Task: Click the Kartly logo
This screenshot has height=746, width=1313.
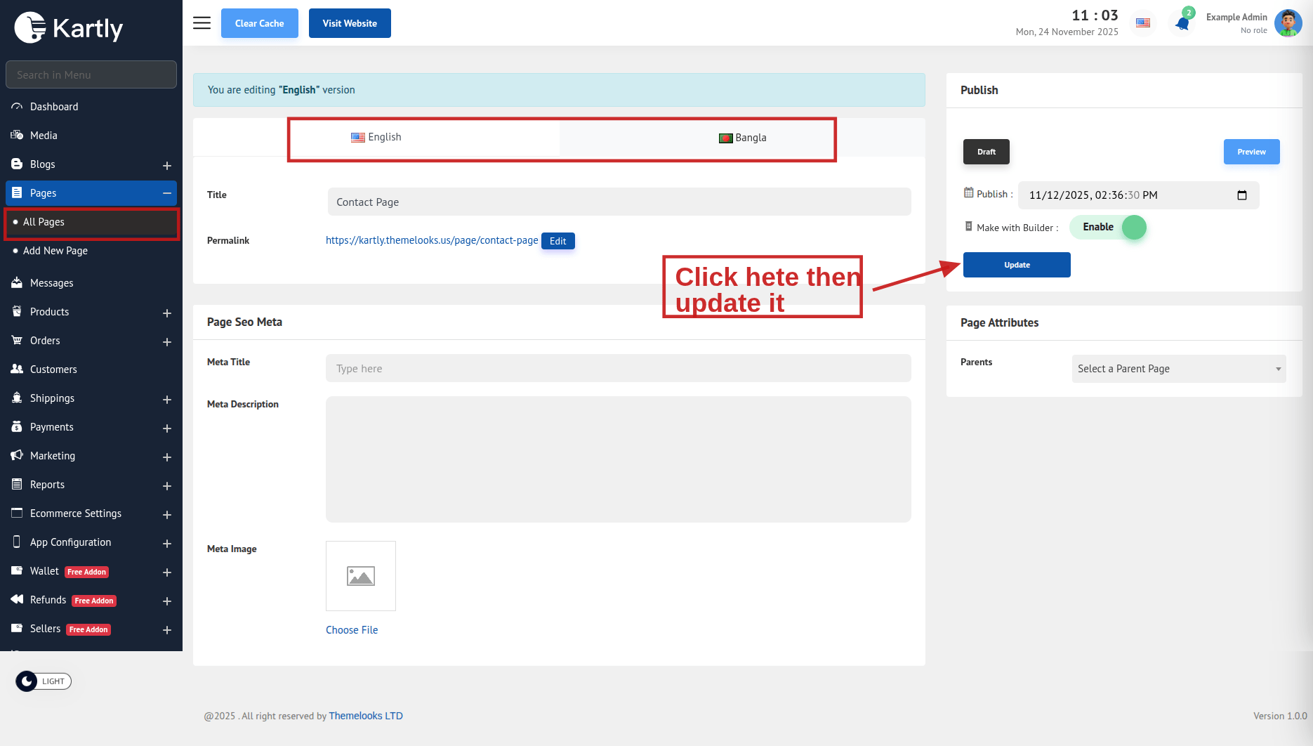Action: coord(69,28)
